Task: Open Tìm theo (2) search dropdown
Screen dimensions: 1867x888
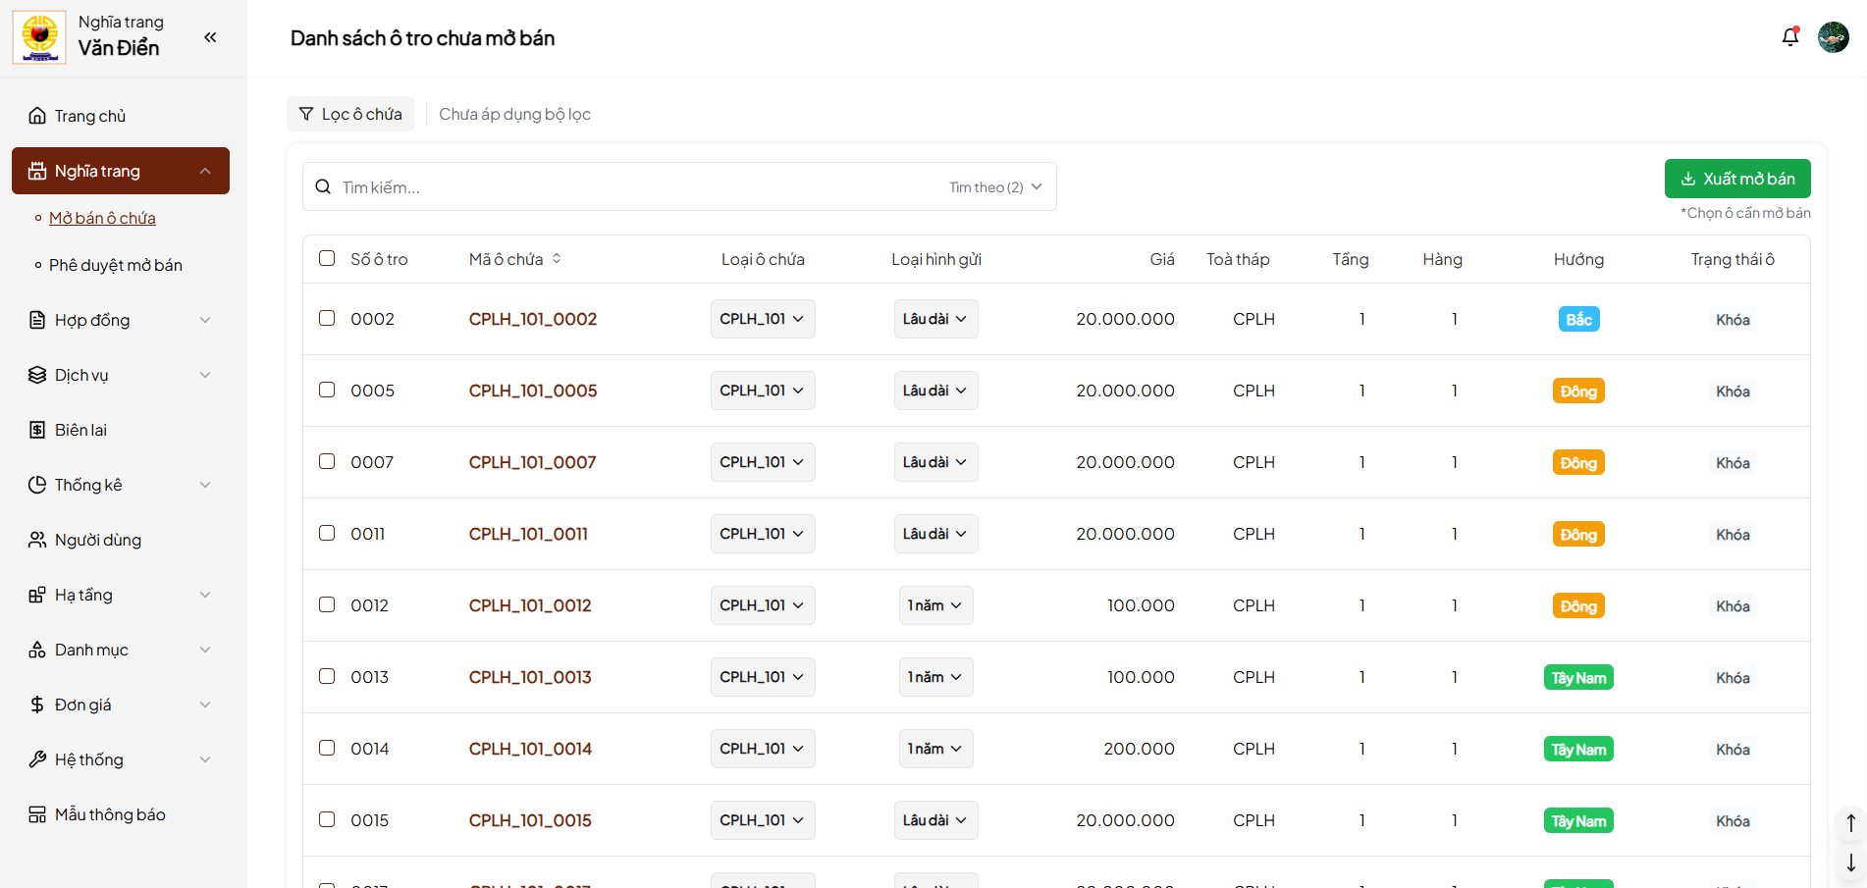Action: pyautogui.click(x=994, y=187)
